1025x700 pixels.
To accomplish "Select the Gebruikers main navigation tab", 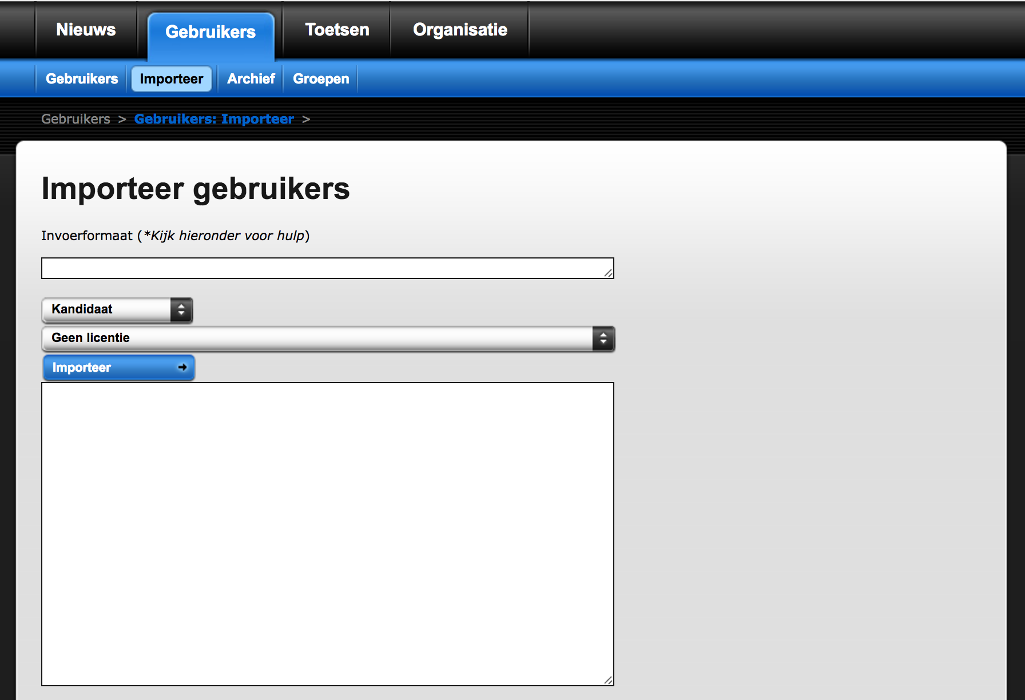I will tap(210, 32).
